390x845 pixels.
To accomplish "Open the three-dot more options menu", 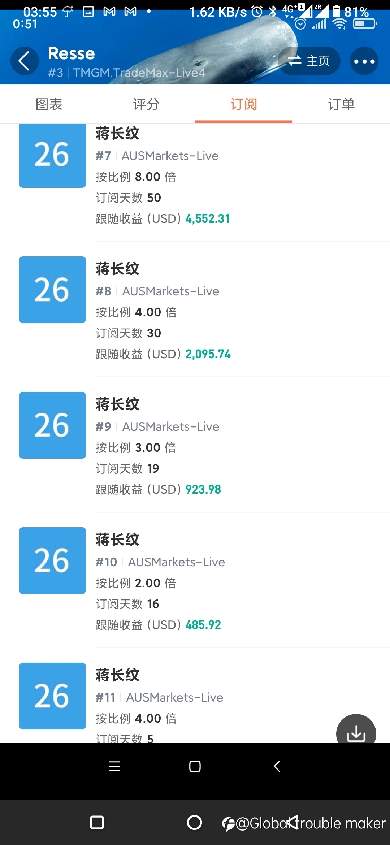I will [364, 61].
